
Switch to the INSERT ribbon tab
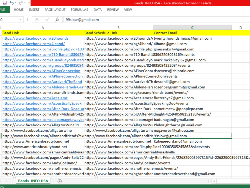coord(34,10)
